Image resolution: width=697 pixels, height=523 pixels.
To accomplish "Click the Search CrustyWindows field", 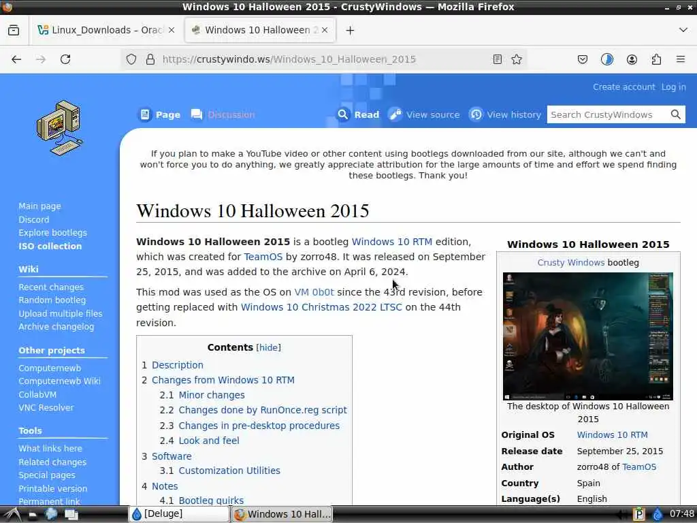I will point(608,114).
